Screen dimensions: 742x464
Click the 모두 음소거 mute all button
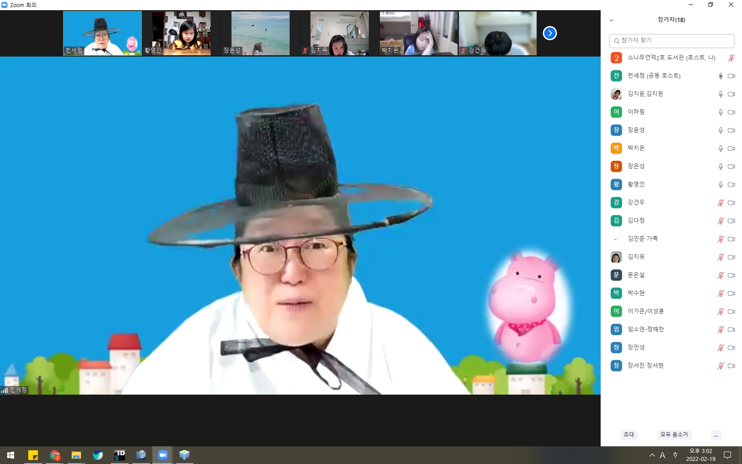(x=674, y=435)
